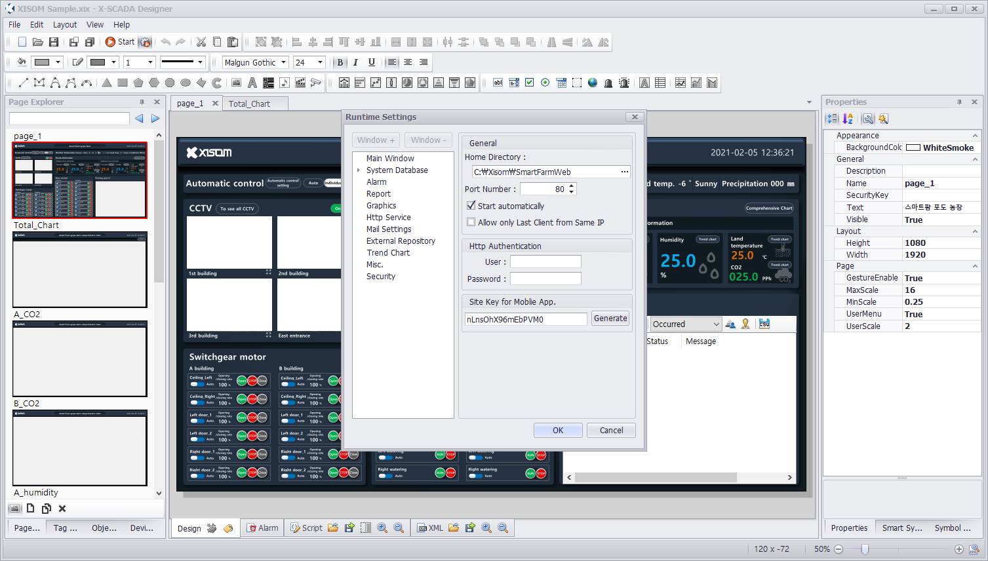
Task: Open a project via folder icon
Action: click(x=38, y=42)
